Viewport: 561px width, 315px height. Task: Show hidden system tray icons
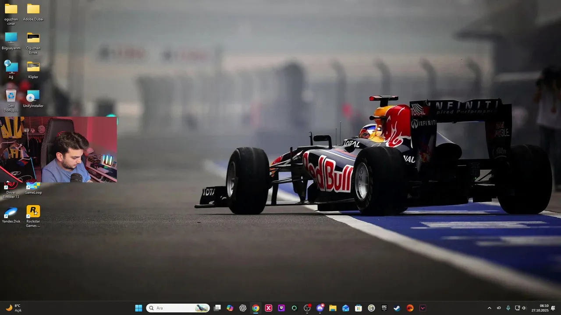(x=490, y=308)
